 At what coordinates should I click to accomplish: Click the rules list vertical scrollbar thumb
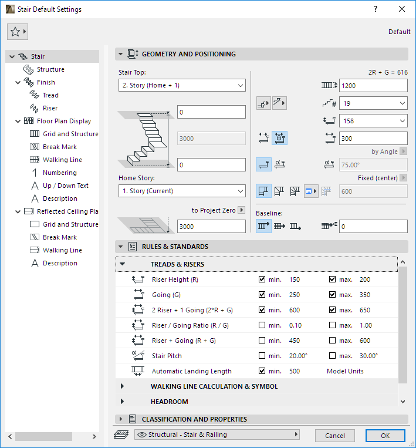tap(403, 325)
